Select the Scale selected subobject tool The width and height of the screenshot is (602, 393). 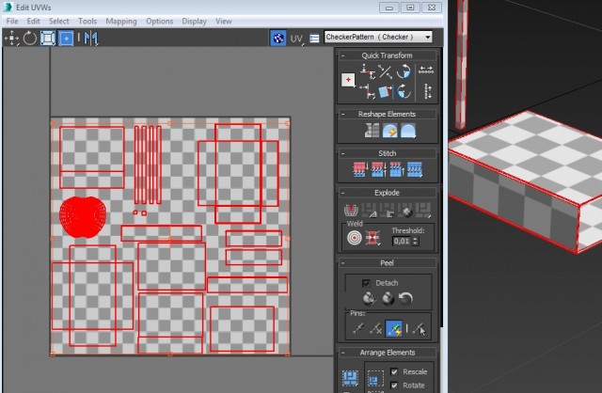point(48,38)
